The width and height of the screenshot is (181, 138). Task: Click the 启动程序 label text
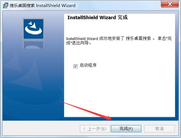[88, 65]
